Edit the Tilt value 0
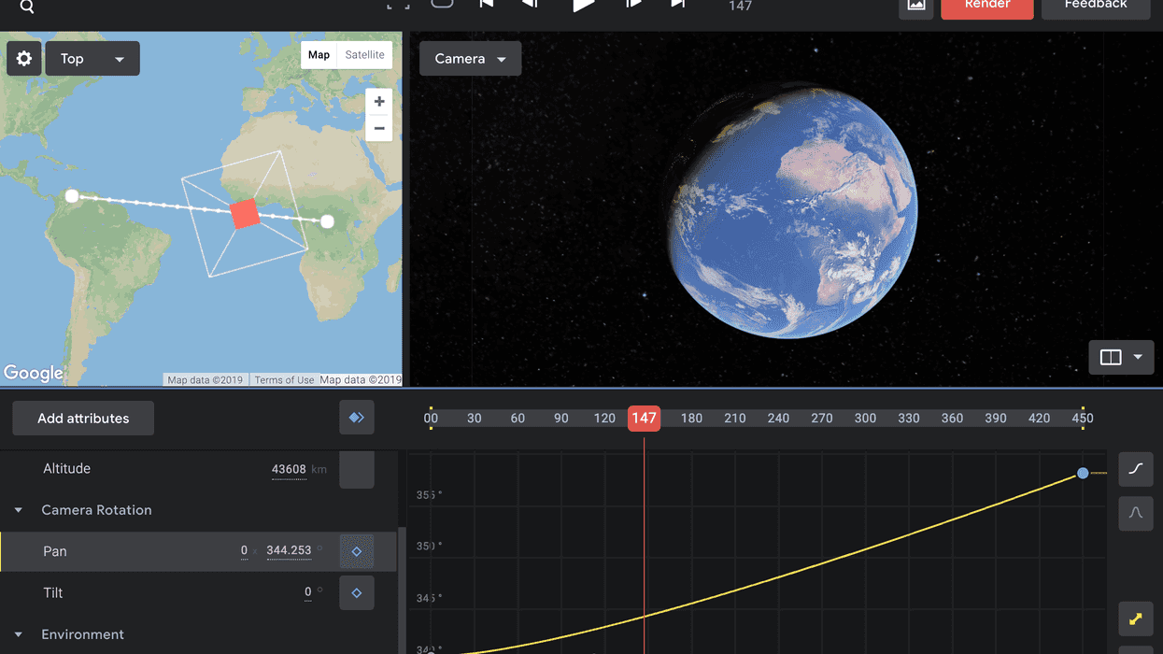The width and height of the screenshot is (1163, 654). click(x=308, y=592)
